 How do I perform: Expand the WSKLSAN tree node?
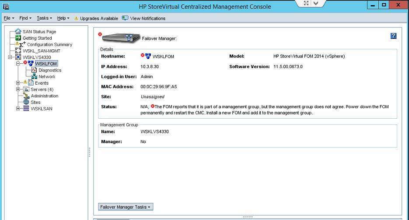[x=18, y=109]
